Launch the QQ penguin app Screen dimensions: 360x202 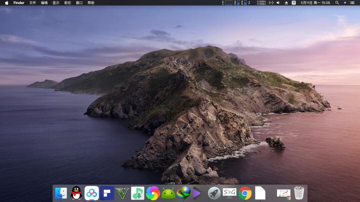(x=76, y=193)
